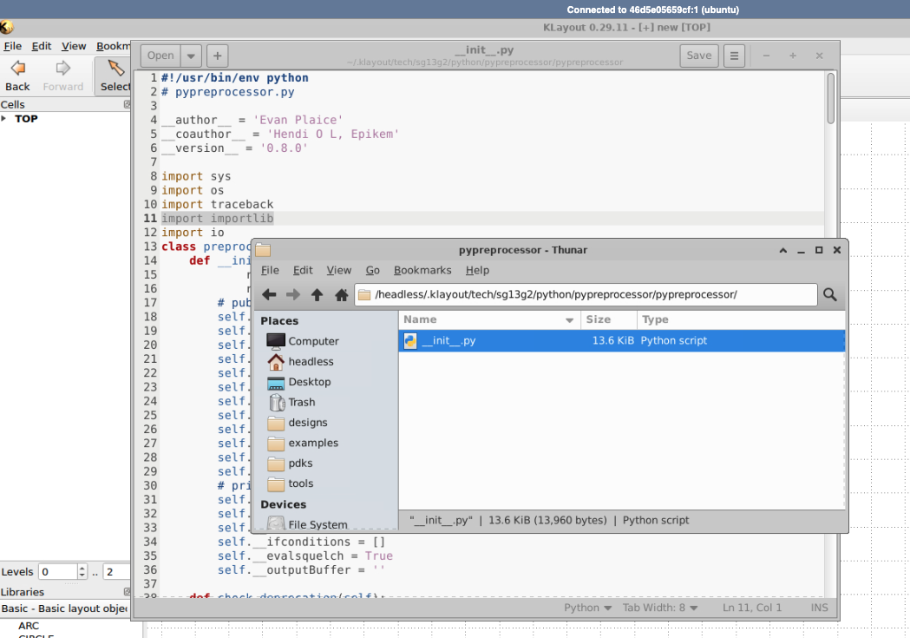Viewport: 910px width, 638px height.
Task: Go to parent folder with up arrow
Action: 317,294
